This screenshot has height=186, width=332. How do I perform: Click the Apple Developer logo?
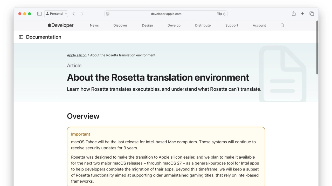click(x=60, y=25)
